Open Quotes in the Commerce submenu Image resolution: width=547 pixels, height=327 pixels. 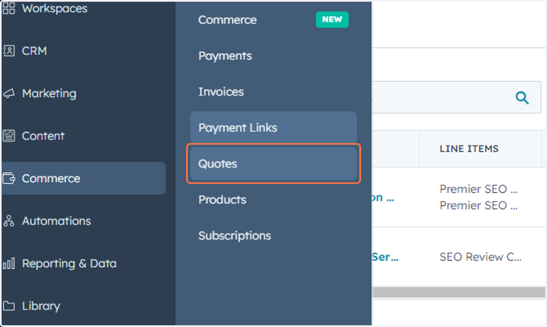pyautogui.click(x=273, y=164)
